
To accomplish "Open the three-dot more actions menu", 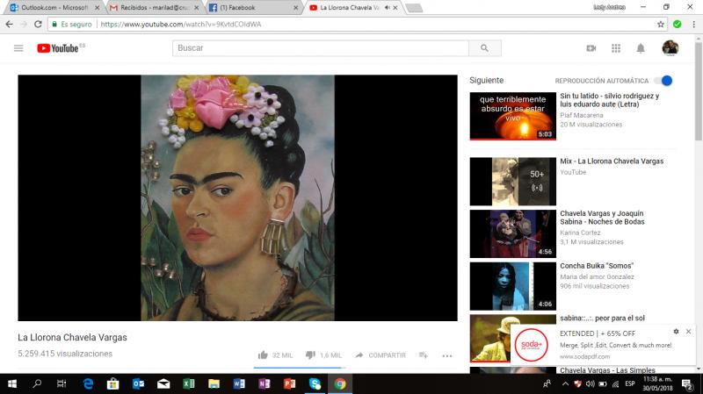I will point(447,355).
